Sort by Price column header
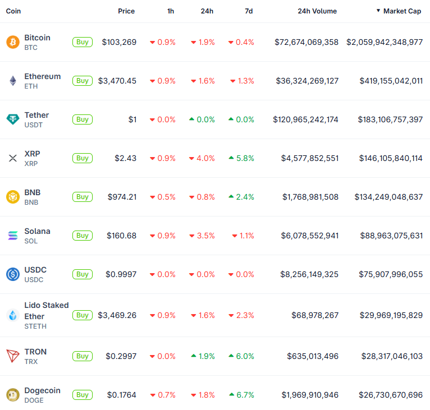This screenshot has width=430, height=410. pyautogui.click(x=126, y=11)
